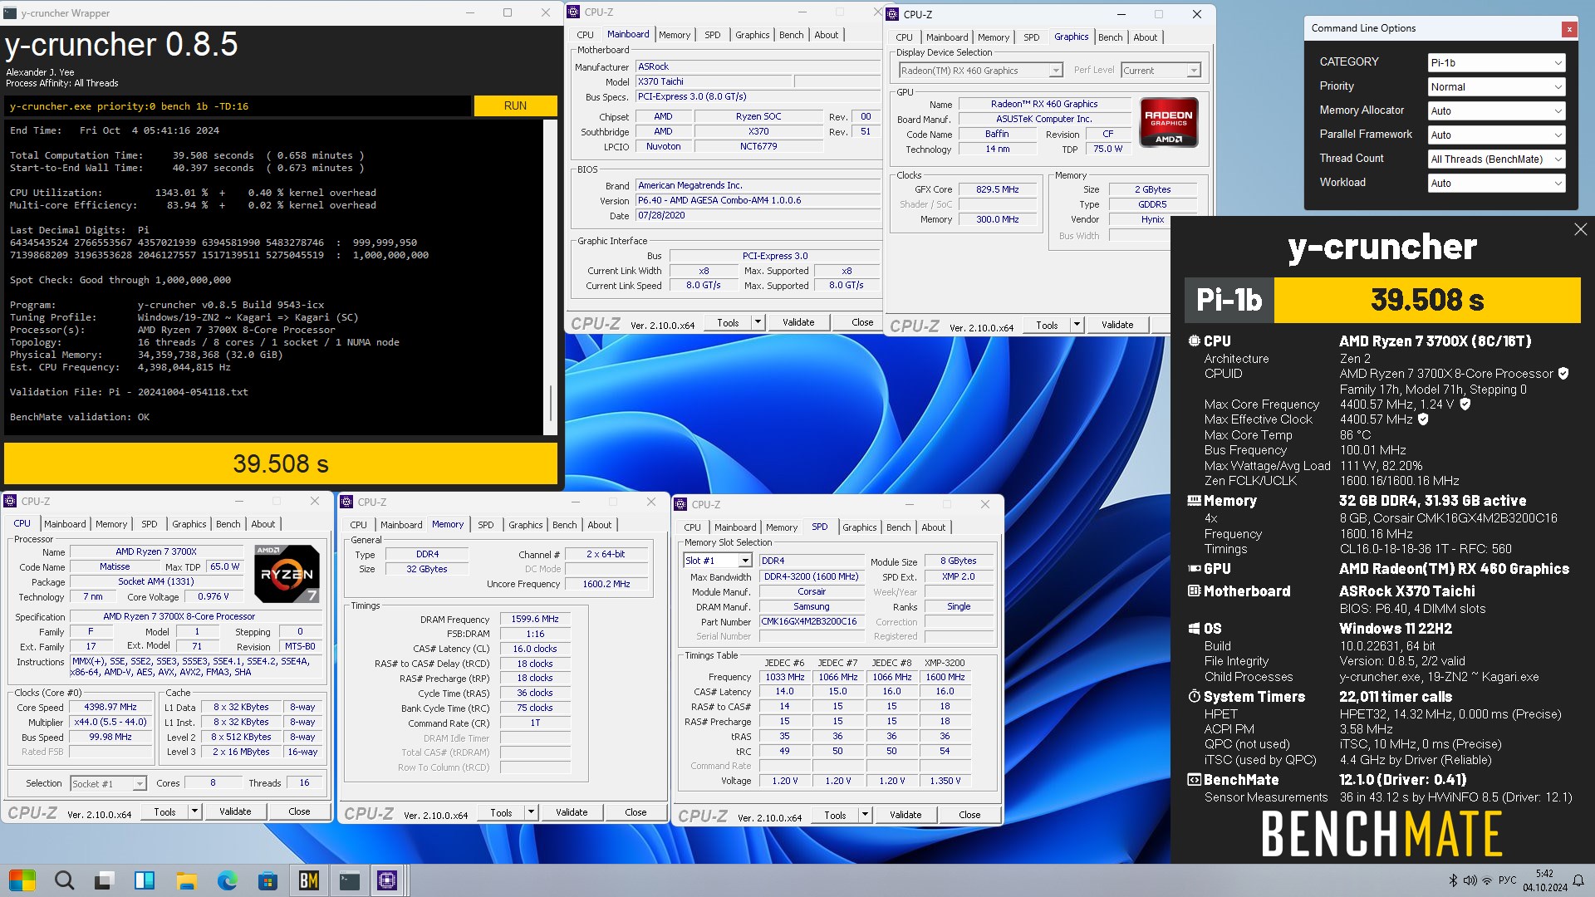Click the yellow RUN button
Screen dimensions: 1595x897
[x=515, y=106]
